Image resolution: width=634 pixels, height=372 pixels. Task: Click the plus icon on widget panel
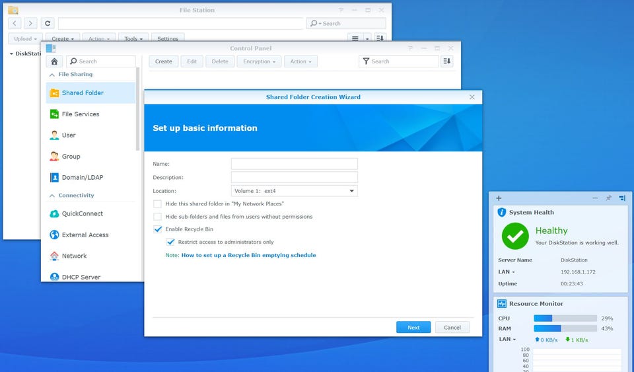pyautogui.click(x=499, y=198)
